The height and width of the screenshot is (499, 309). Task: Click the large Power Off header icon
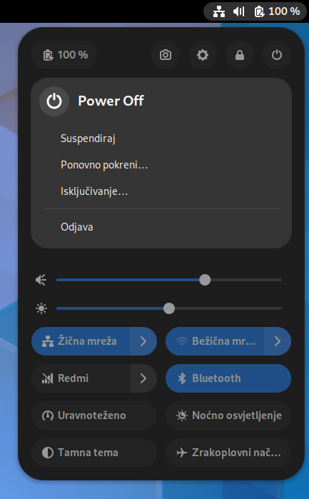[54, 101]
